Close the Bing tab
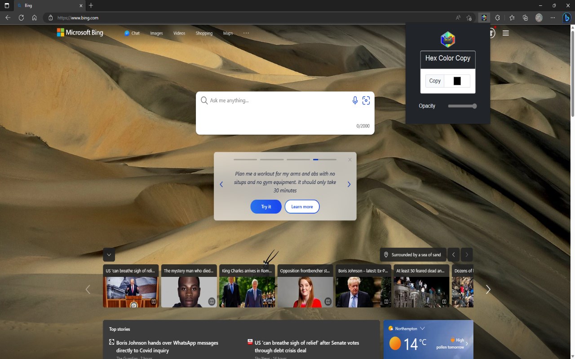Screen dimensions: 575x359 coord(81,6)
